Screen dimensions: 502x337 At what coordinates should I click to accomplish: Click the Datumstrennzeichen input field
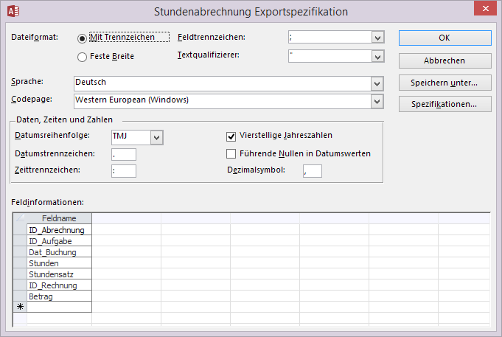(123, 154)
